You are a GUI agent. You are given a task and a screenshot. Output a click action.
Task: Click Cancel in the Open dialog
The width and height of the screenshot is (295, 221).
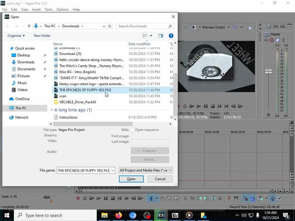coord(160,179)
